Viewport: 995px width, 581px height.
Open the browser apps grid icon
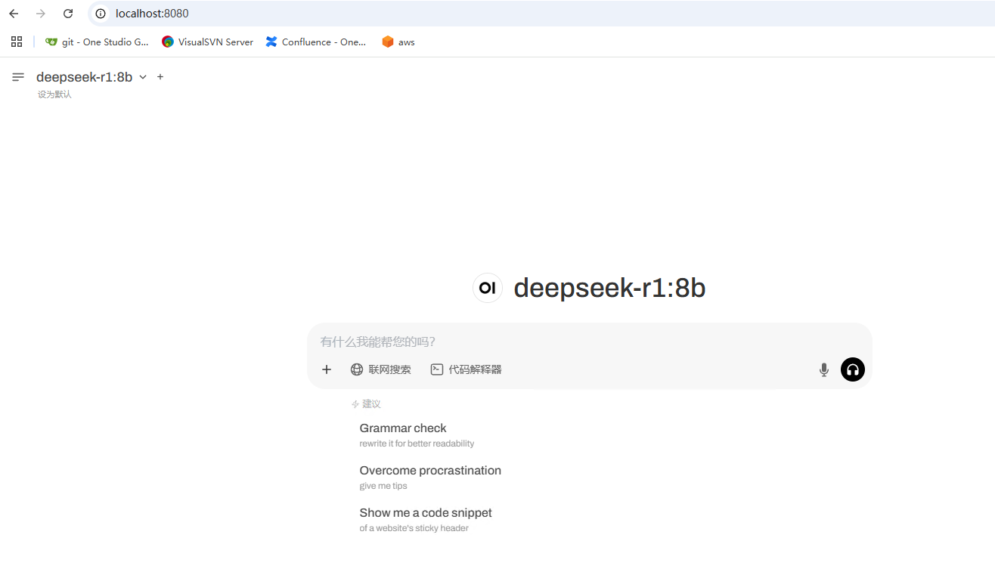17,42
